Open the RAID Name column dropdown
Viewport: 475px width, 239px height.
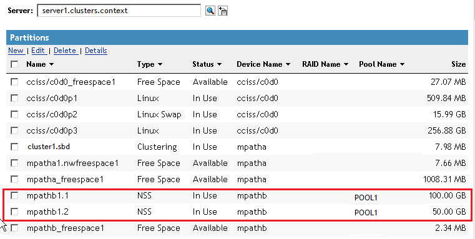tap(346, 64)
